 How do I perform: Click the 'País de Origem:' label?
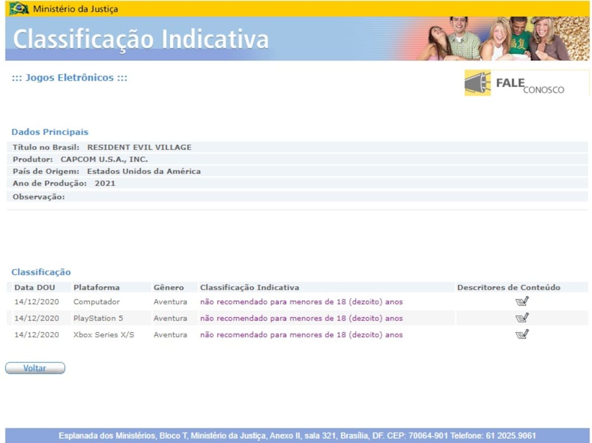46,171
